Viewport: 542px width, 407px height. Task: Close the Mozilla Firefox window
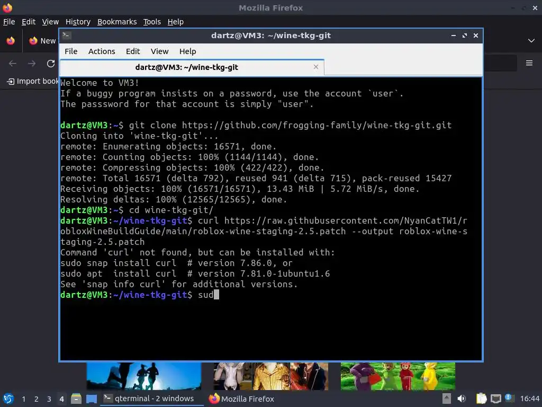click(535, 7)
